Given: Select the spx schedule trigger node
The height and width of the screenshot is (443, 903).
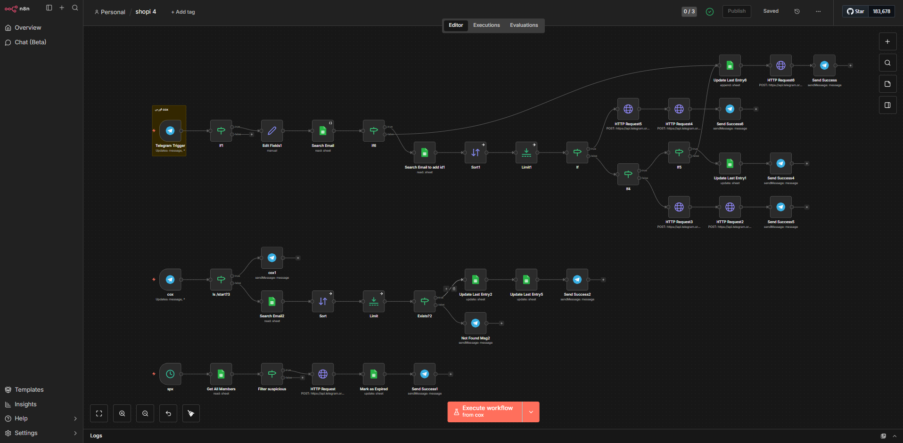Looking at the screenshot, I should pos(170,374).
